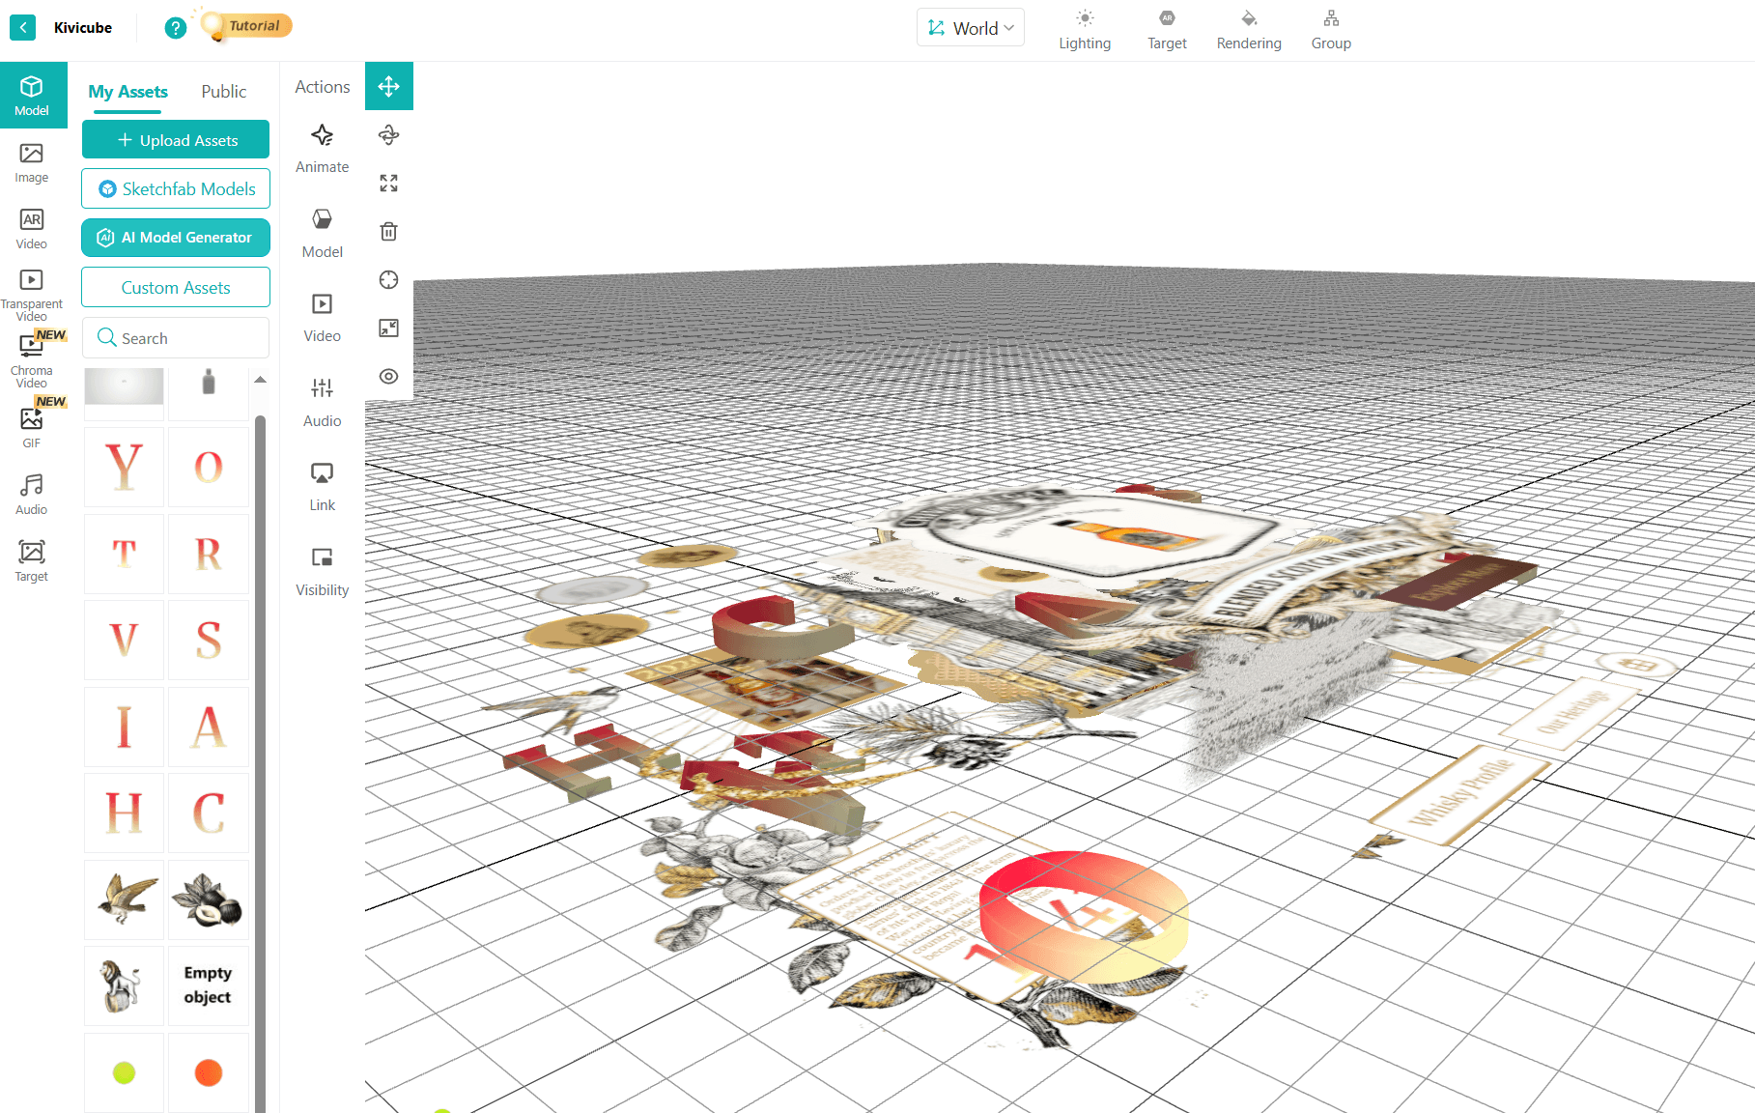This screenshot has height=1113, width=1755.
Task: Open the Audio action
Action: coord(323,403)
